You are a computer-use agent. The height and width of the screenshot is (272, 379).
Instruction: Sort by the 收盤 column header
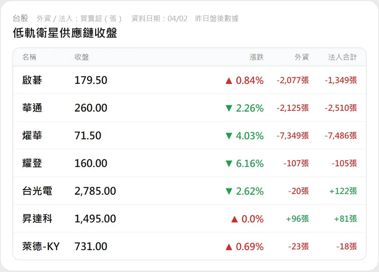(x=81, y=57)
